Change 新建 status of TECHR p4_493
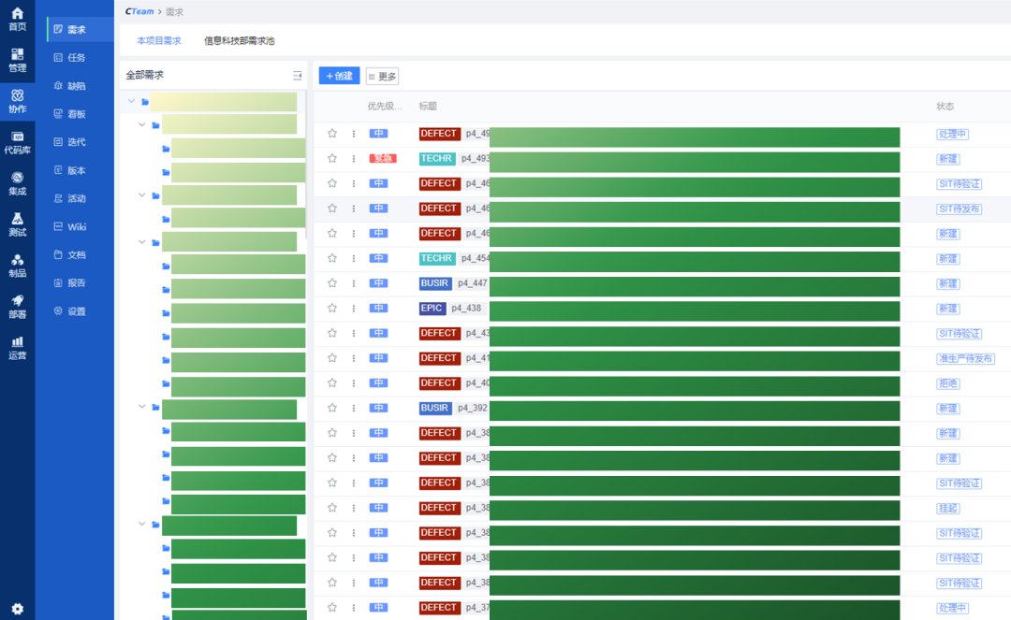 [x=947, y=159]
